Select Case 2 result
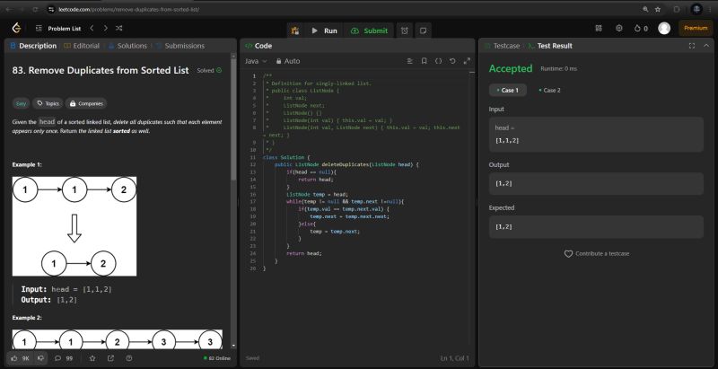 tap(549, 90)
